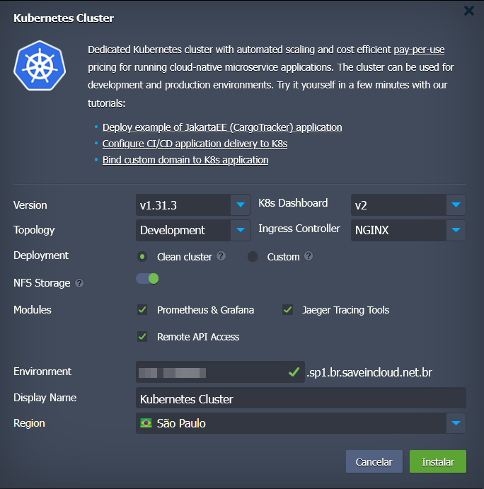Viewport: 484px width, 489px height.
Task: Open the Version dropdown arrow
Action: coord(241,205)
